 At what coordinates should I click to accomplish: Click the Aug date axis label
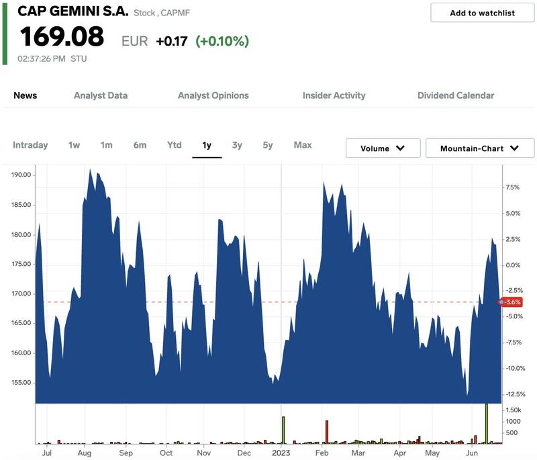tap(85, 453)
